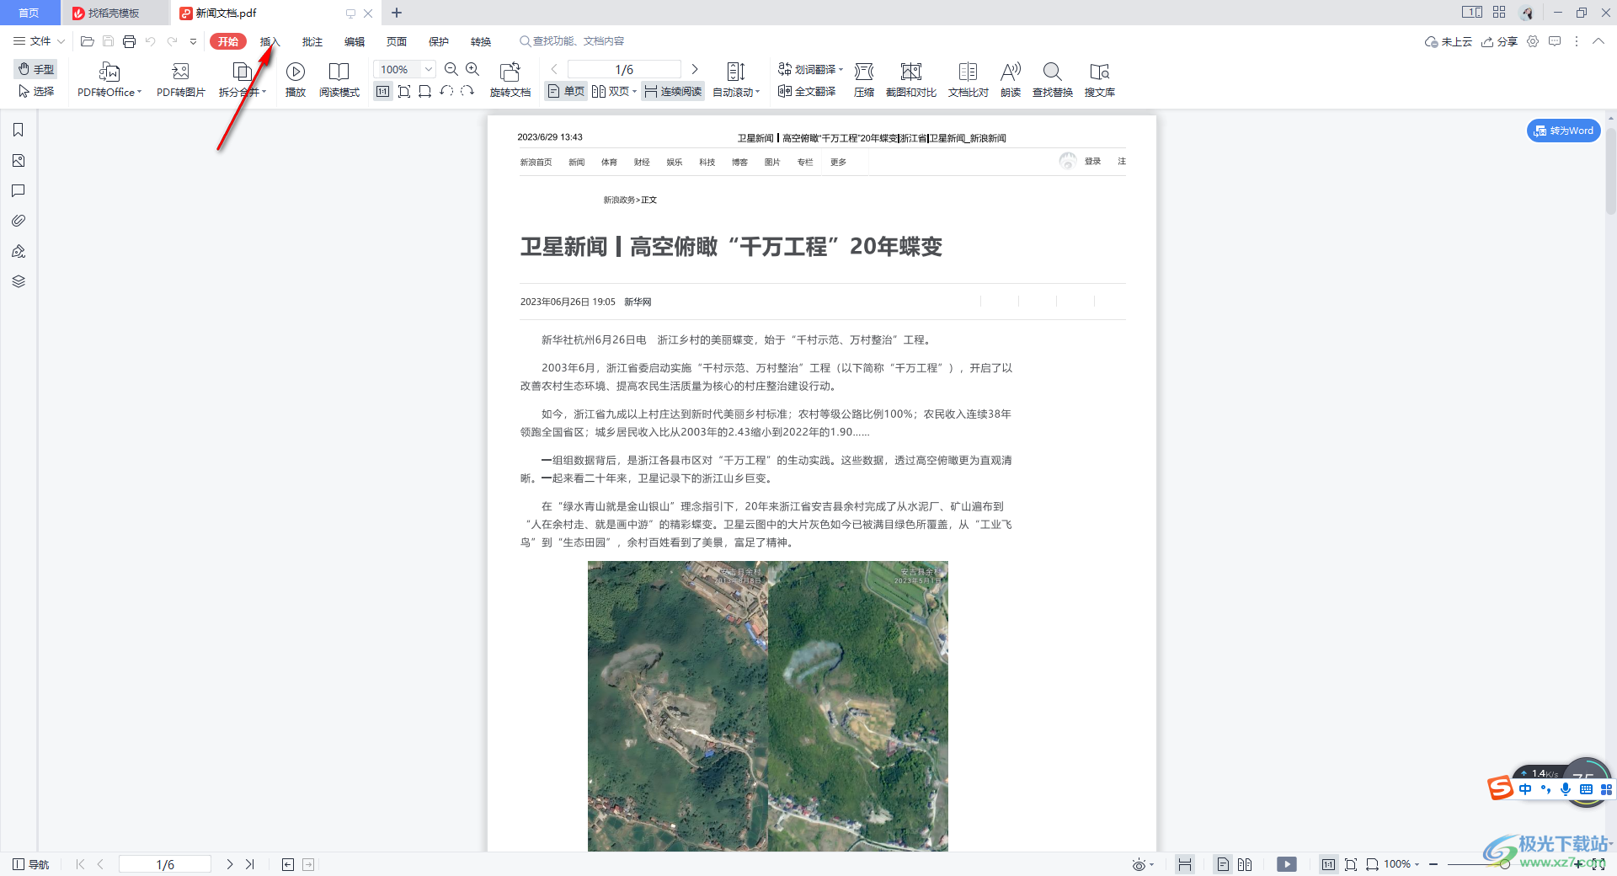Click the 转为Word button
This screenshot has height=876, width=1617.
point(1563,131)
